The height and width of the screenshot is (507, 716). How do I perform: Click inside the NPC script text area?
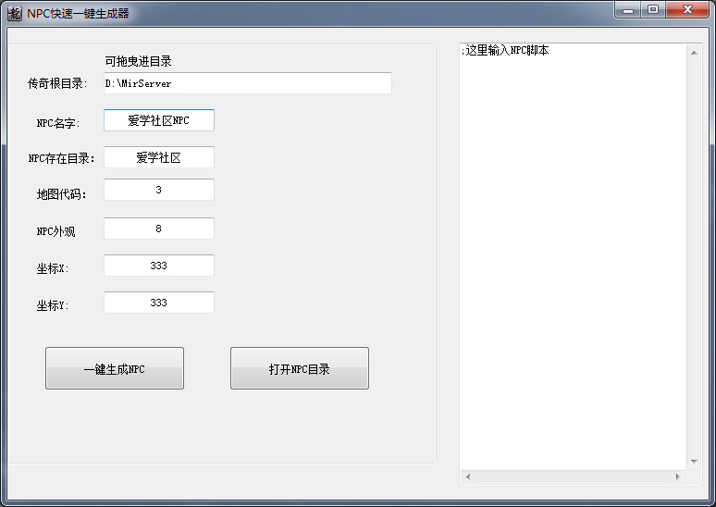click(573, 256)
